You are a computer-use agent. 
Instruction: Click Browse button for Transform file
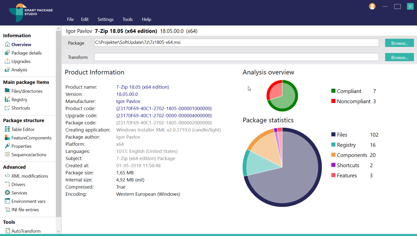point(399,57)
